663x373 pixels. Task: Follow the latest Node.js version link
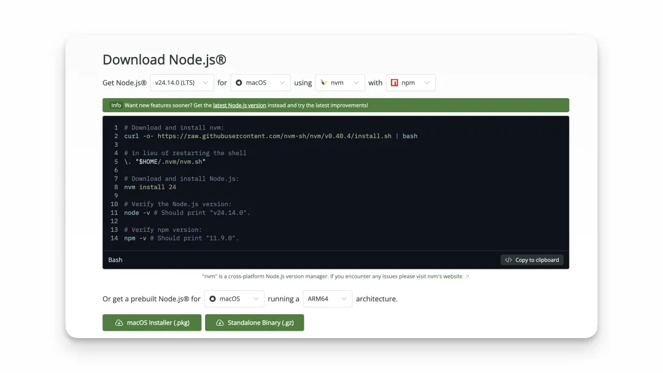point(239,106)
